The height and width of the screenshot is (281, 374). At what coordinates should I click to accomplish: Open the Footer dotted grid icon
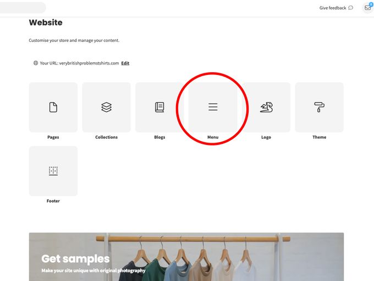coord(53,171)
